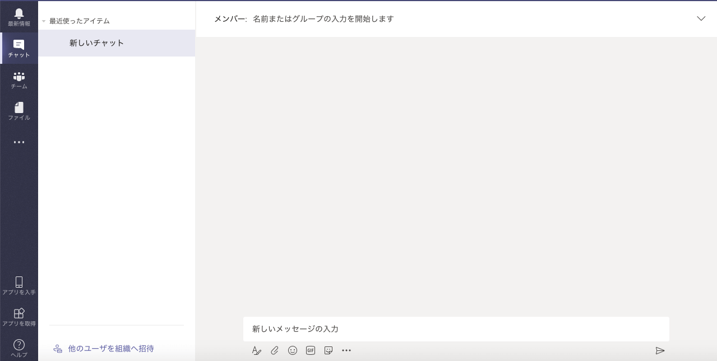The height and width of the screenshot is (361, 717).
Task: Open the sticker picker icon
Action: click(x=329, y=350)
